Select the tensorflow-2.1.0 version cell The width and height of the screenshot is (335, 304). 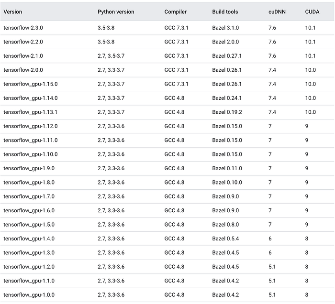(x=23, y=56)
